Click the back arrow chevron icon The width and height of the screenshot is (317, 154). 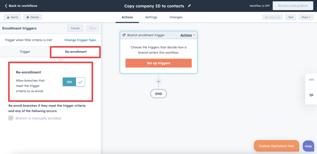[6, 6]
